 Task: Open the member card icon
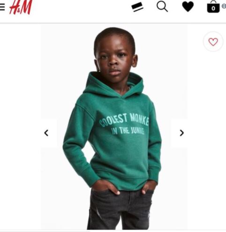coord(137,7)
